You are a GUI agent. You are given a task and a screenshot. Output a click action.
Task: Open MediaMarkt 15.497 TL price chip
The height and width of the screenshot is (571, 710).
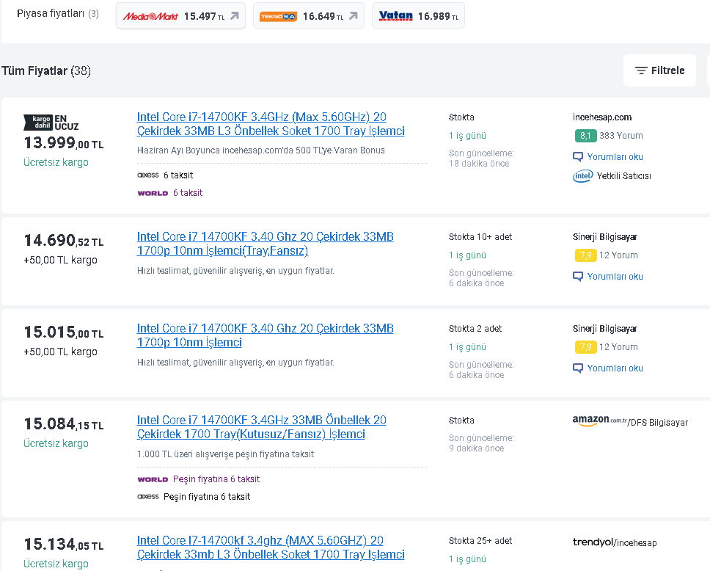pos(180,16)
